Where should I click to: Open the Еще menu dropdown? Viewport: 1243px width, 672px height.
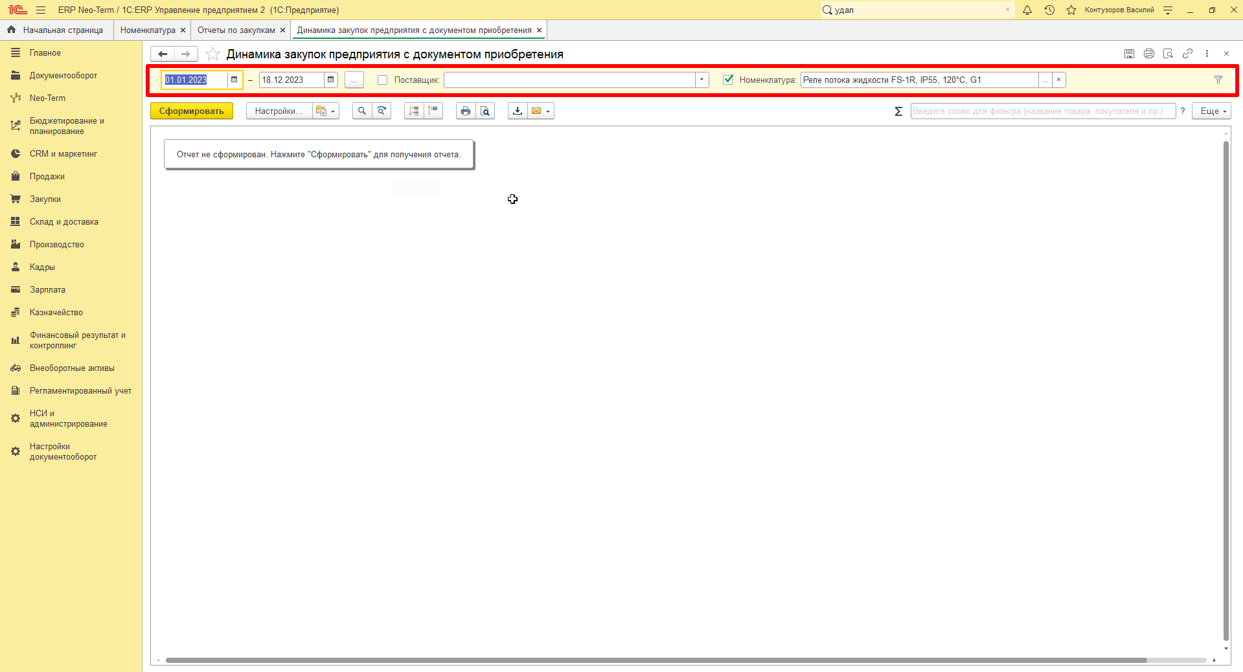(1212, 111)
